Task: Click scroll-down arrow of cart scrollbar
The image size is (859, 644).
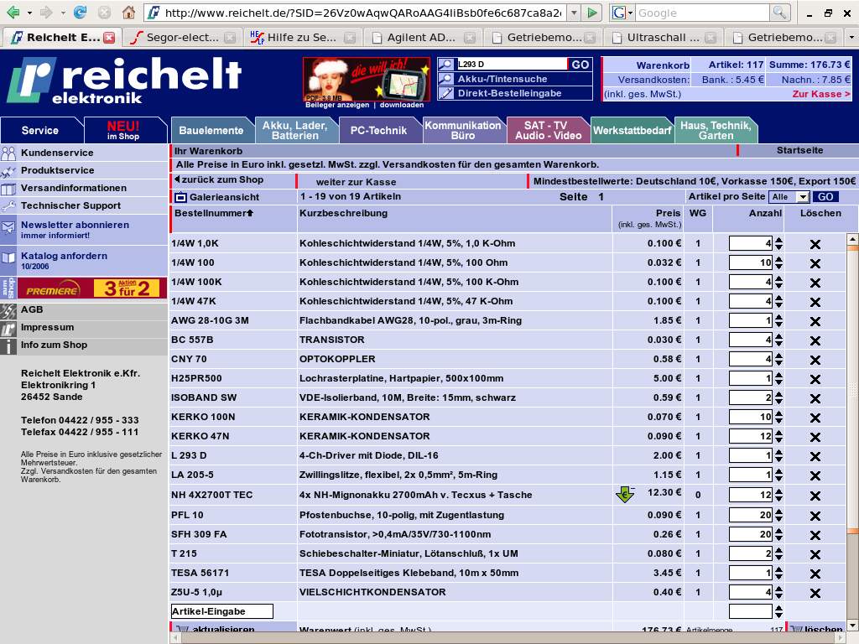Action: point(852,626)
